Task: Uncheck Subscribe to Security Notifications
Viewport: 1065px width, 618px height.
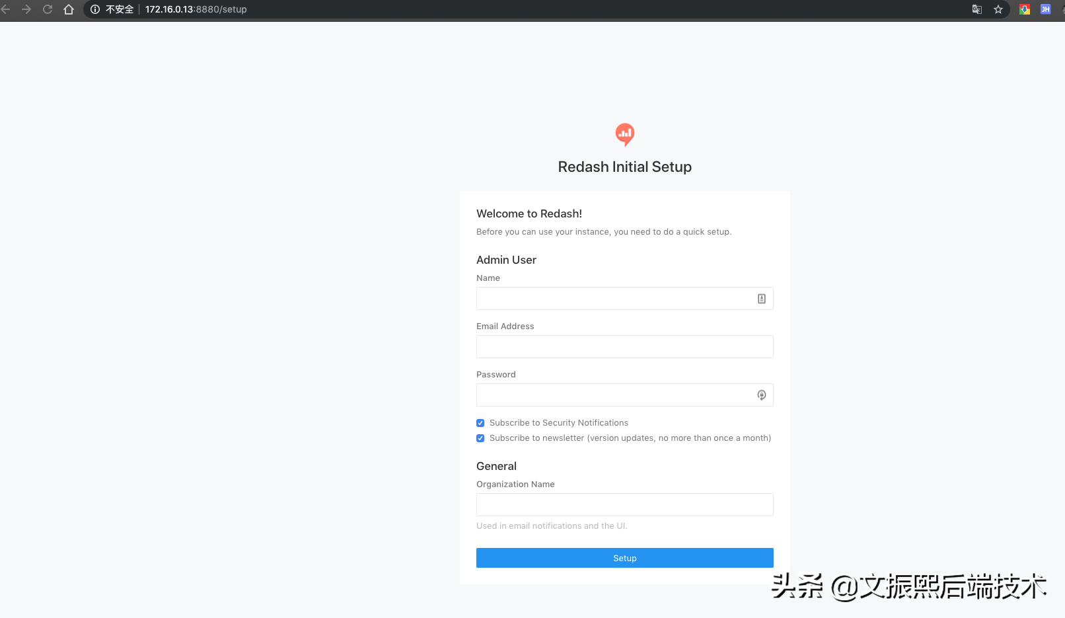Action: pos(480,423)
